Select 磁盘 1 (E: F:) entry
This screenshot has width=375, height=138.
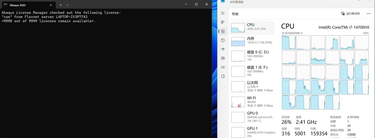[x=252, y=71]
